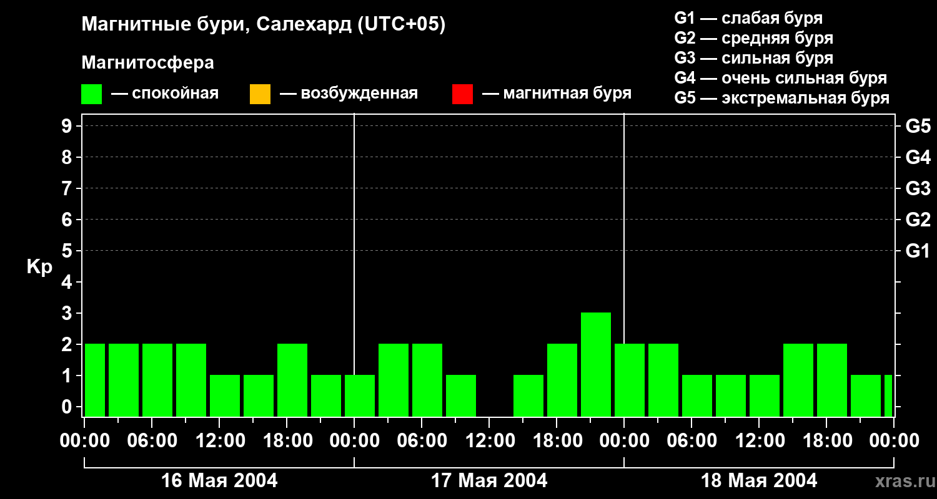This screenshot has height=499, width=937.
Task: Click the '16 Мая 2004' date label
Action: pyautogui.click(x=219, y=480)
